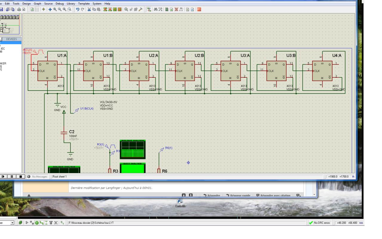Paste from the clipboard
The width and height of the screenshot is (382, 239).
point(98,9)
